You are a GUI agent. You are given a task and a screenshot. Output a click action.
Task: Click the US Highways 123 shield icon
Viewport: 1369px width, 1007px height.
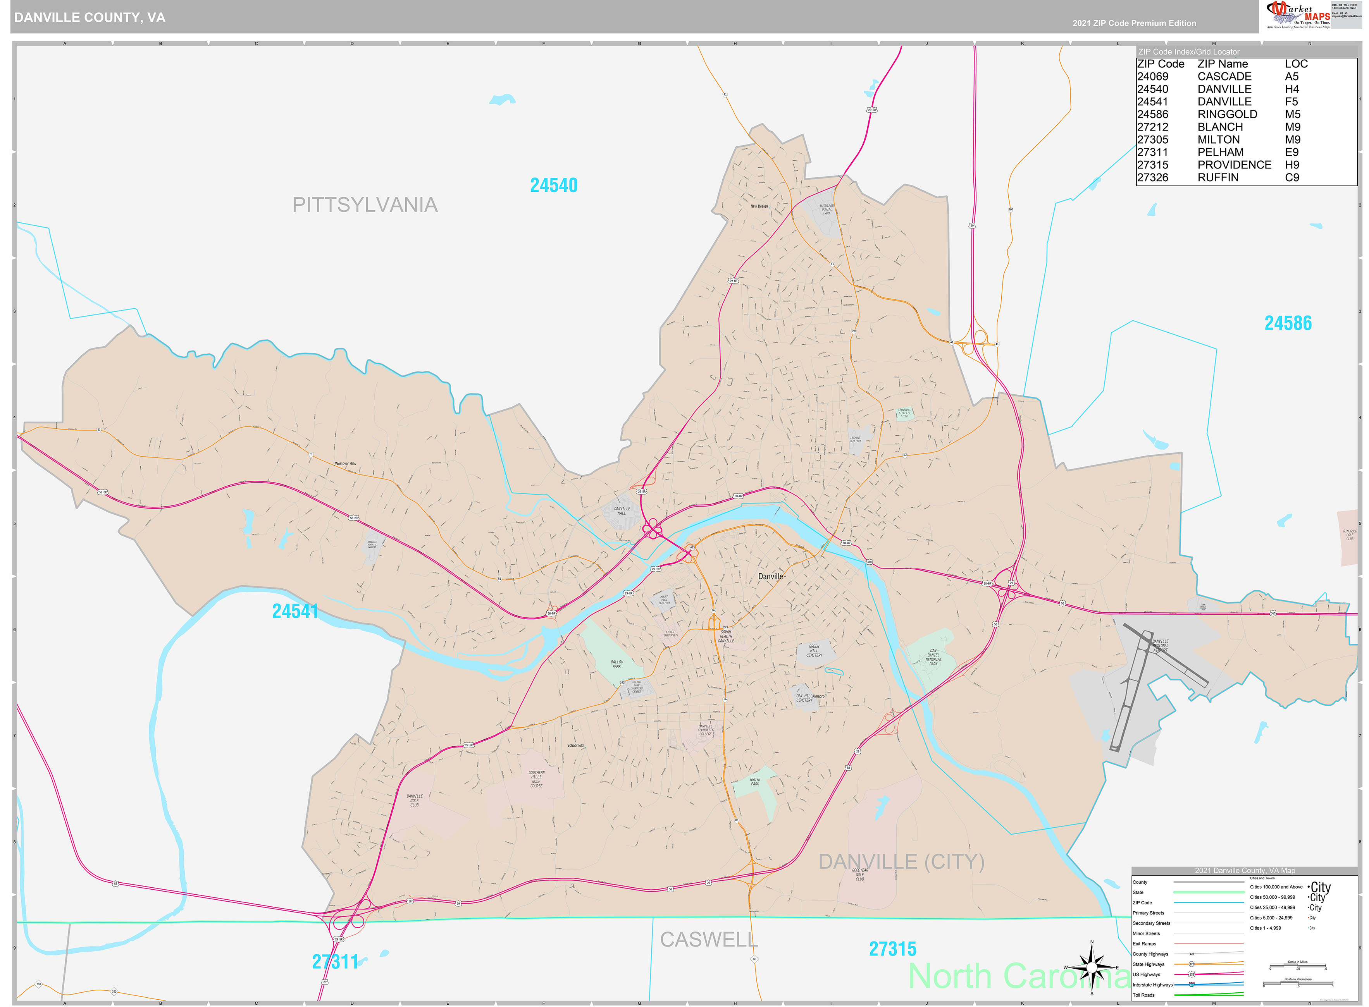pyautogui.click(x=1192, y=975)
